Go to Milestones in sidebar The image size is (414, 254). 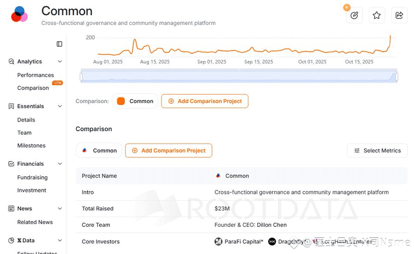31,145
